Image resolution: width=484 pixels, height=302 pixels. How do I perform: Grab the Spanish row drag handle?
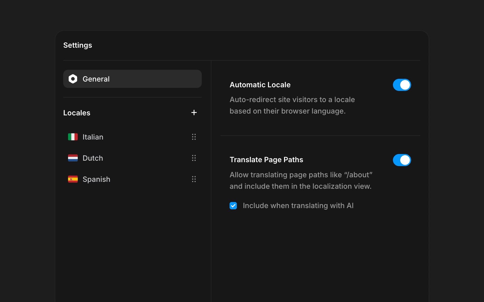(194, 179)
